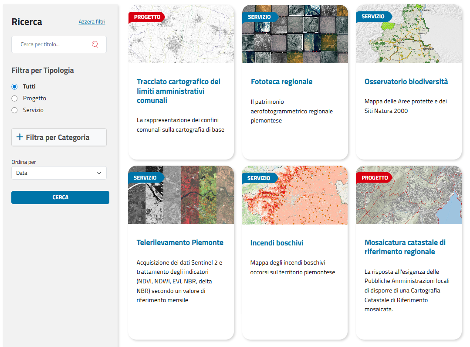The width and height of the screenshot is (470, 347).
Task: Click the Filtra per Tipologia heading
Action: coord(43,70)
